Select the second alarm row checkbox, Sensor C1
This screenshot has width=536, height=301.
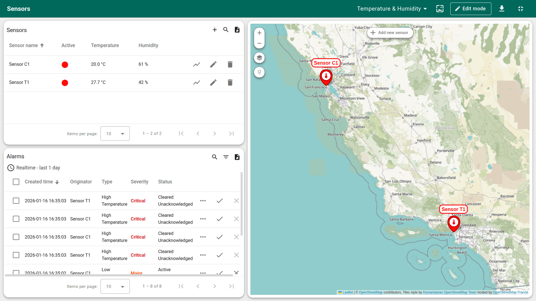pyautogui.click(x=16, y=219)
